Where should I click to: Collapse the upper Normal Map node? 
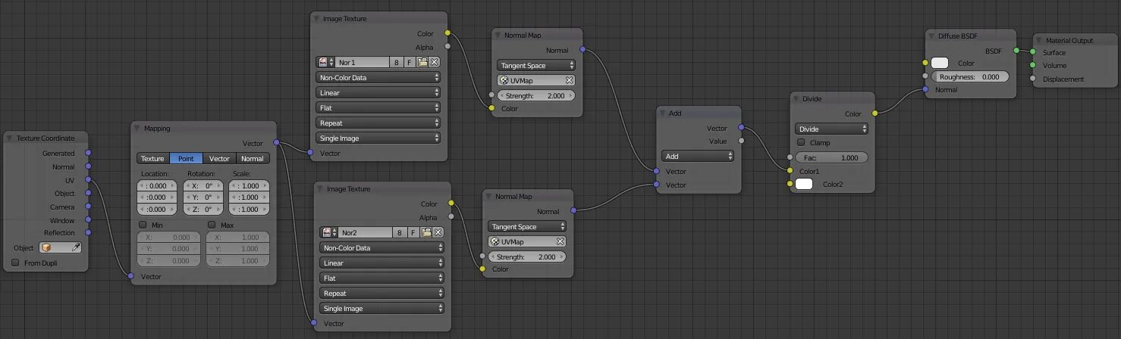point(498,36)
